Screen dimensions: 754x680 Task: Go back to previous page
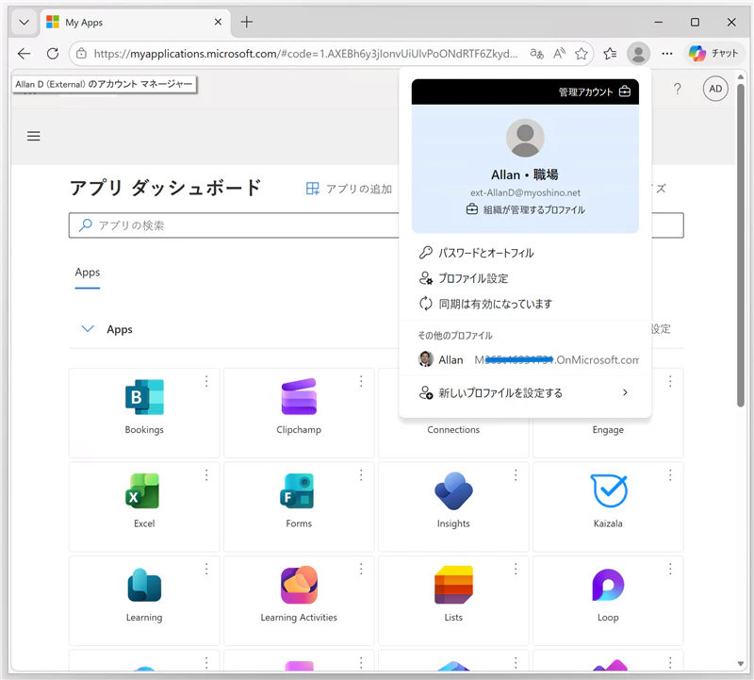tap(25, 54)
